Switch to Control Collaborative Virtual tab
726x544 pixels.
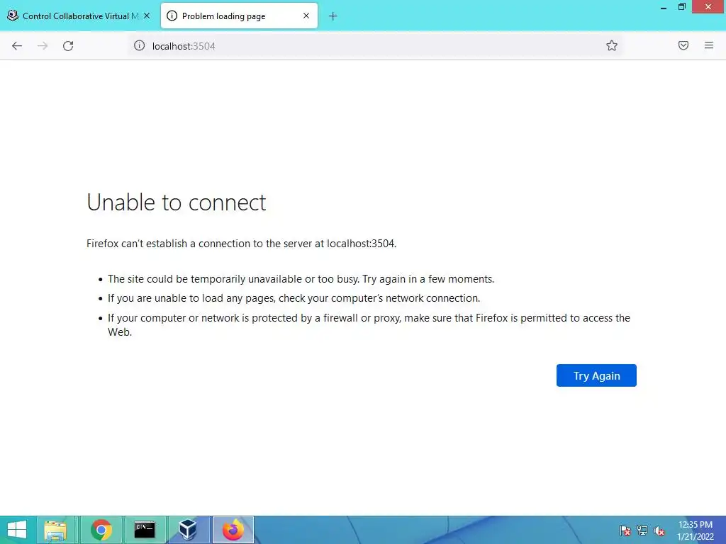(78, 16)
